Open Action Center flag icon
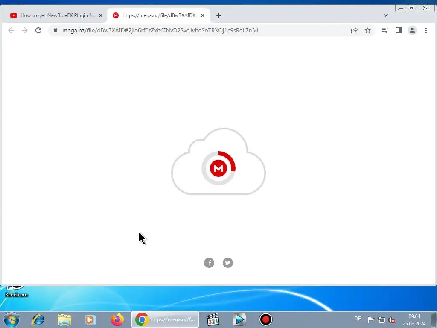The height and width of the screenshot is (328, 437). 371,319
